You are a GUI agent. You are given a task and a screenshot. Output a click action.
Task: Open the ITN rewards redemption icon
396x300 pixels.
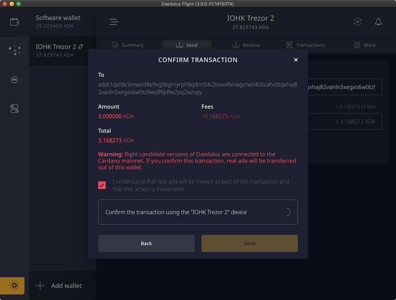(14, 80)
